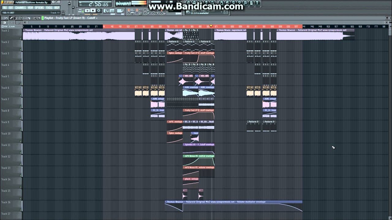Switch to the pattern clips note tab

tap(19, 23)
